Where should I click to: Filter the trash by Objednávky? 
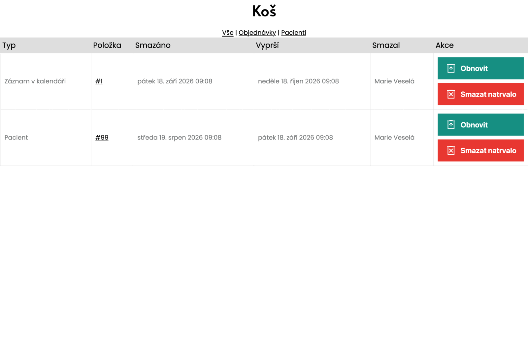[257, 33]
